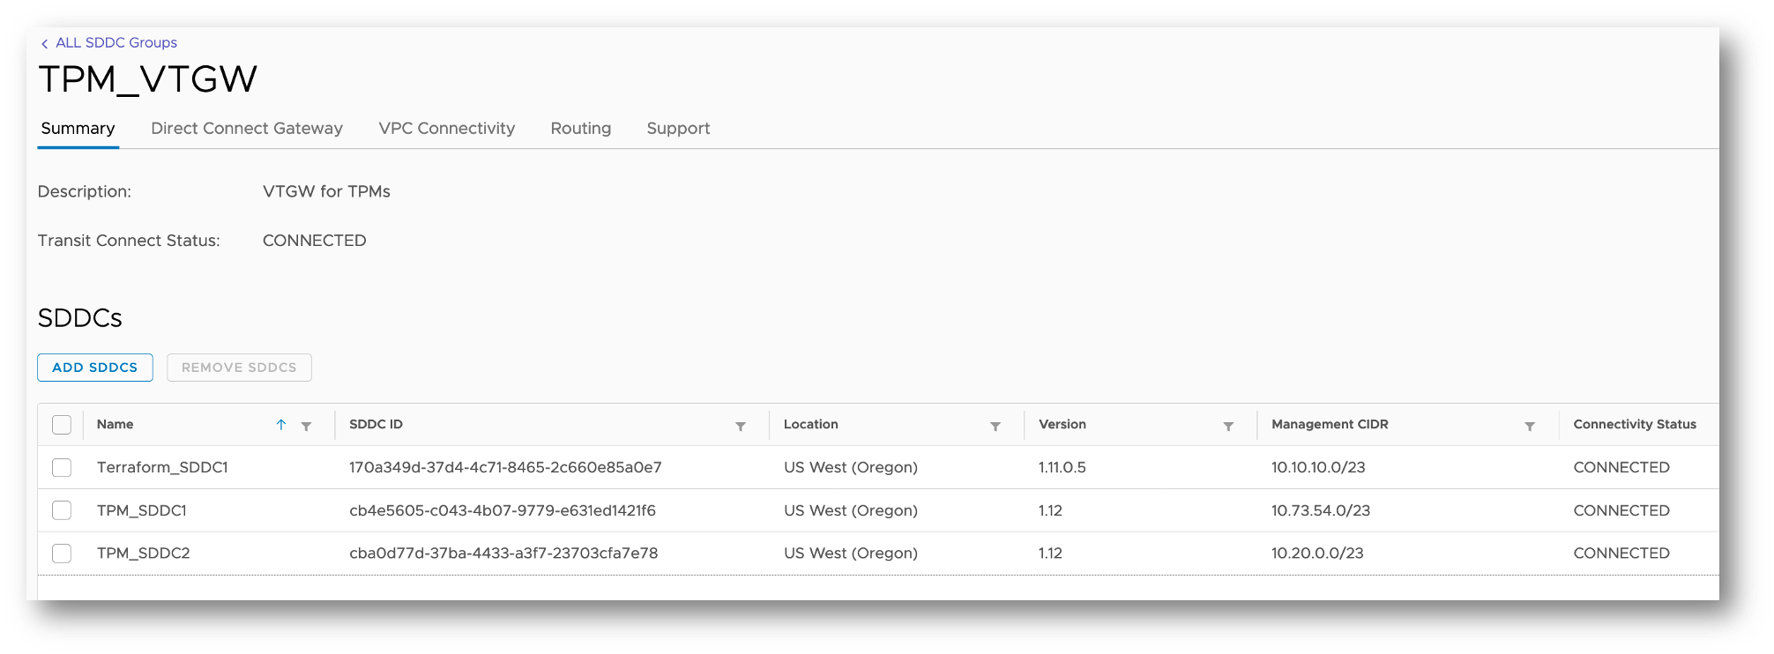
Task: Select the Terraform_SDDC1 row checkbox
Action: tap(62, 467)
